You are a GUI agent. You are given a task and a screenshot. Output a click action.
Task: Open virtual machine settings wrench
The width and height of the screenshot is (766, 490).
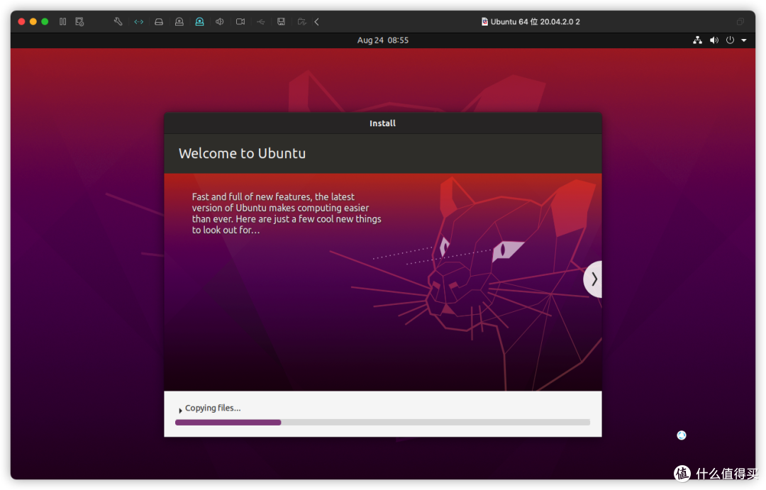118,21
